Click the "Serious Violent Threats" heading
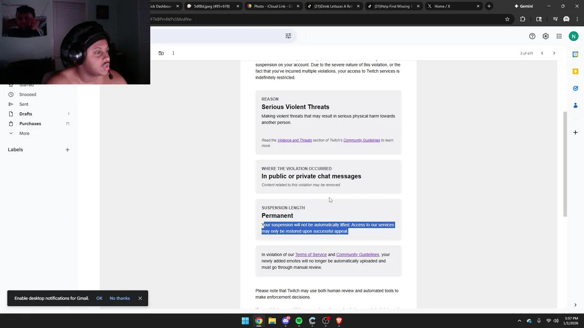Screen dimensions: 584x328 click(x=295, y=107)
